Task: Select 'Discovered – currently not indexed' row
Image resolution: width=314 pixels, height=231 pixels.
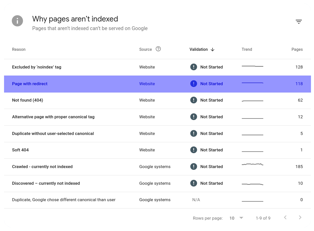Action: click(46, 183)
